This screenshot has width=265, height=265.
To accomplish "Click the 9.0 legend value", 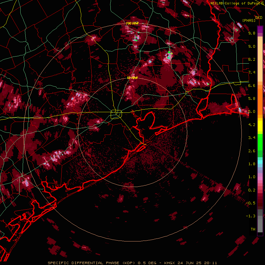I will tap(252, 47).
